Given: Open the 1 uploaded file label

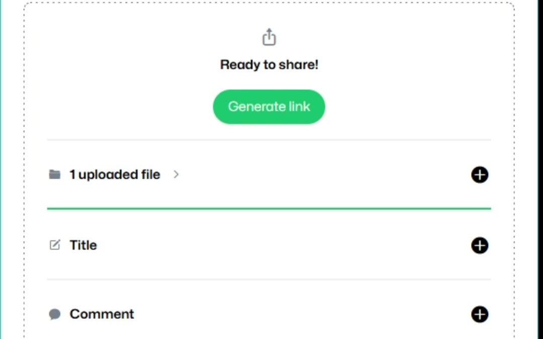Looking at the screenshot, I should 115,175.
